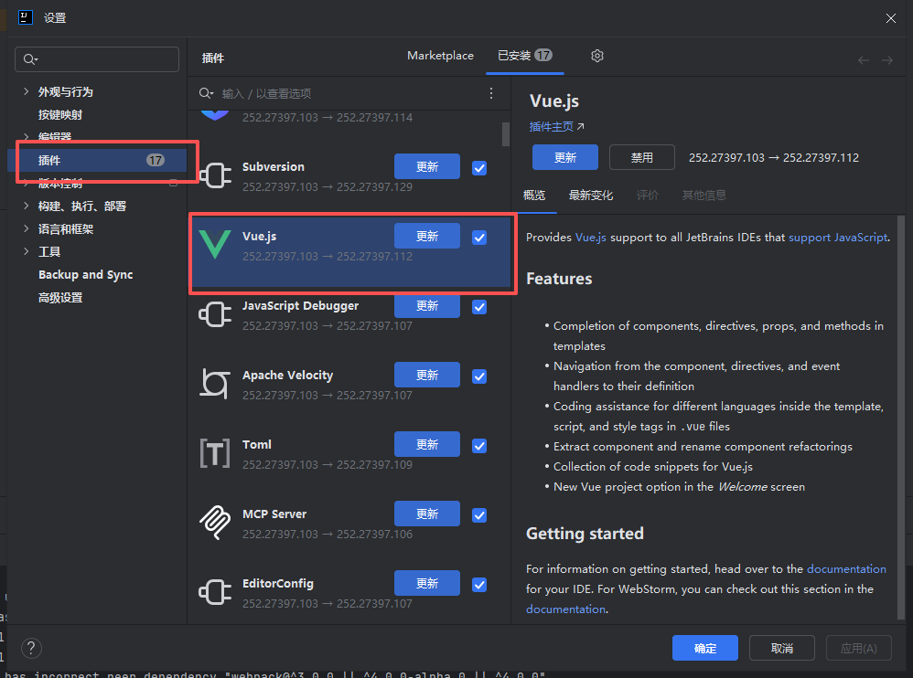This screenshot has height=678, width=913.
Task: Select 按键映射 in the settings tree
Action: tap(60, 114)
